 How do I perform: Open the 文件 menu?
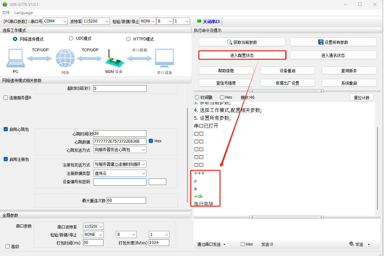6,13
